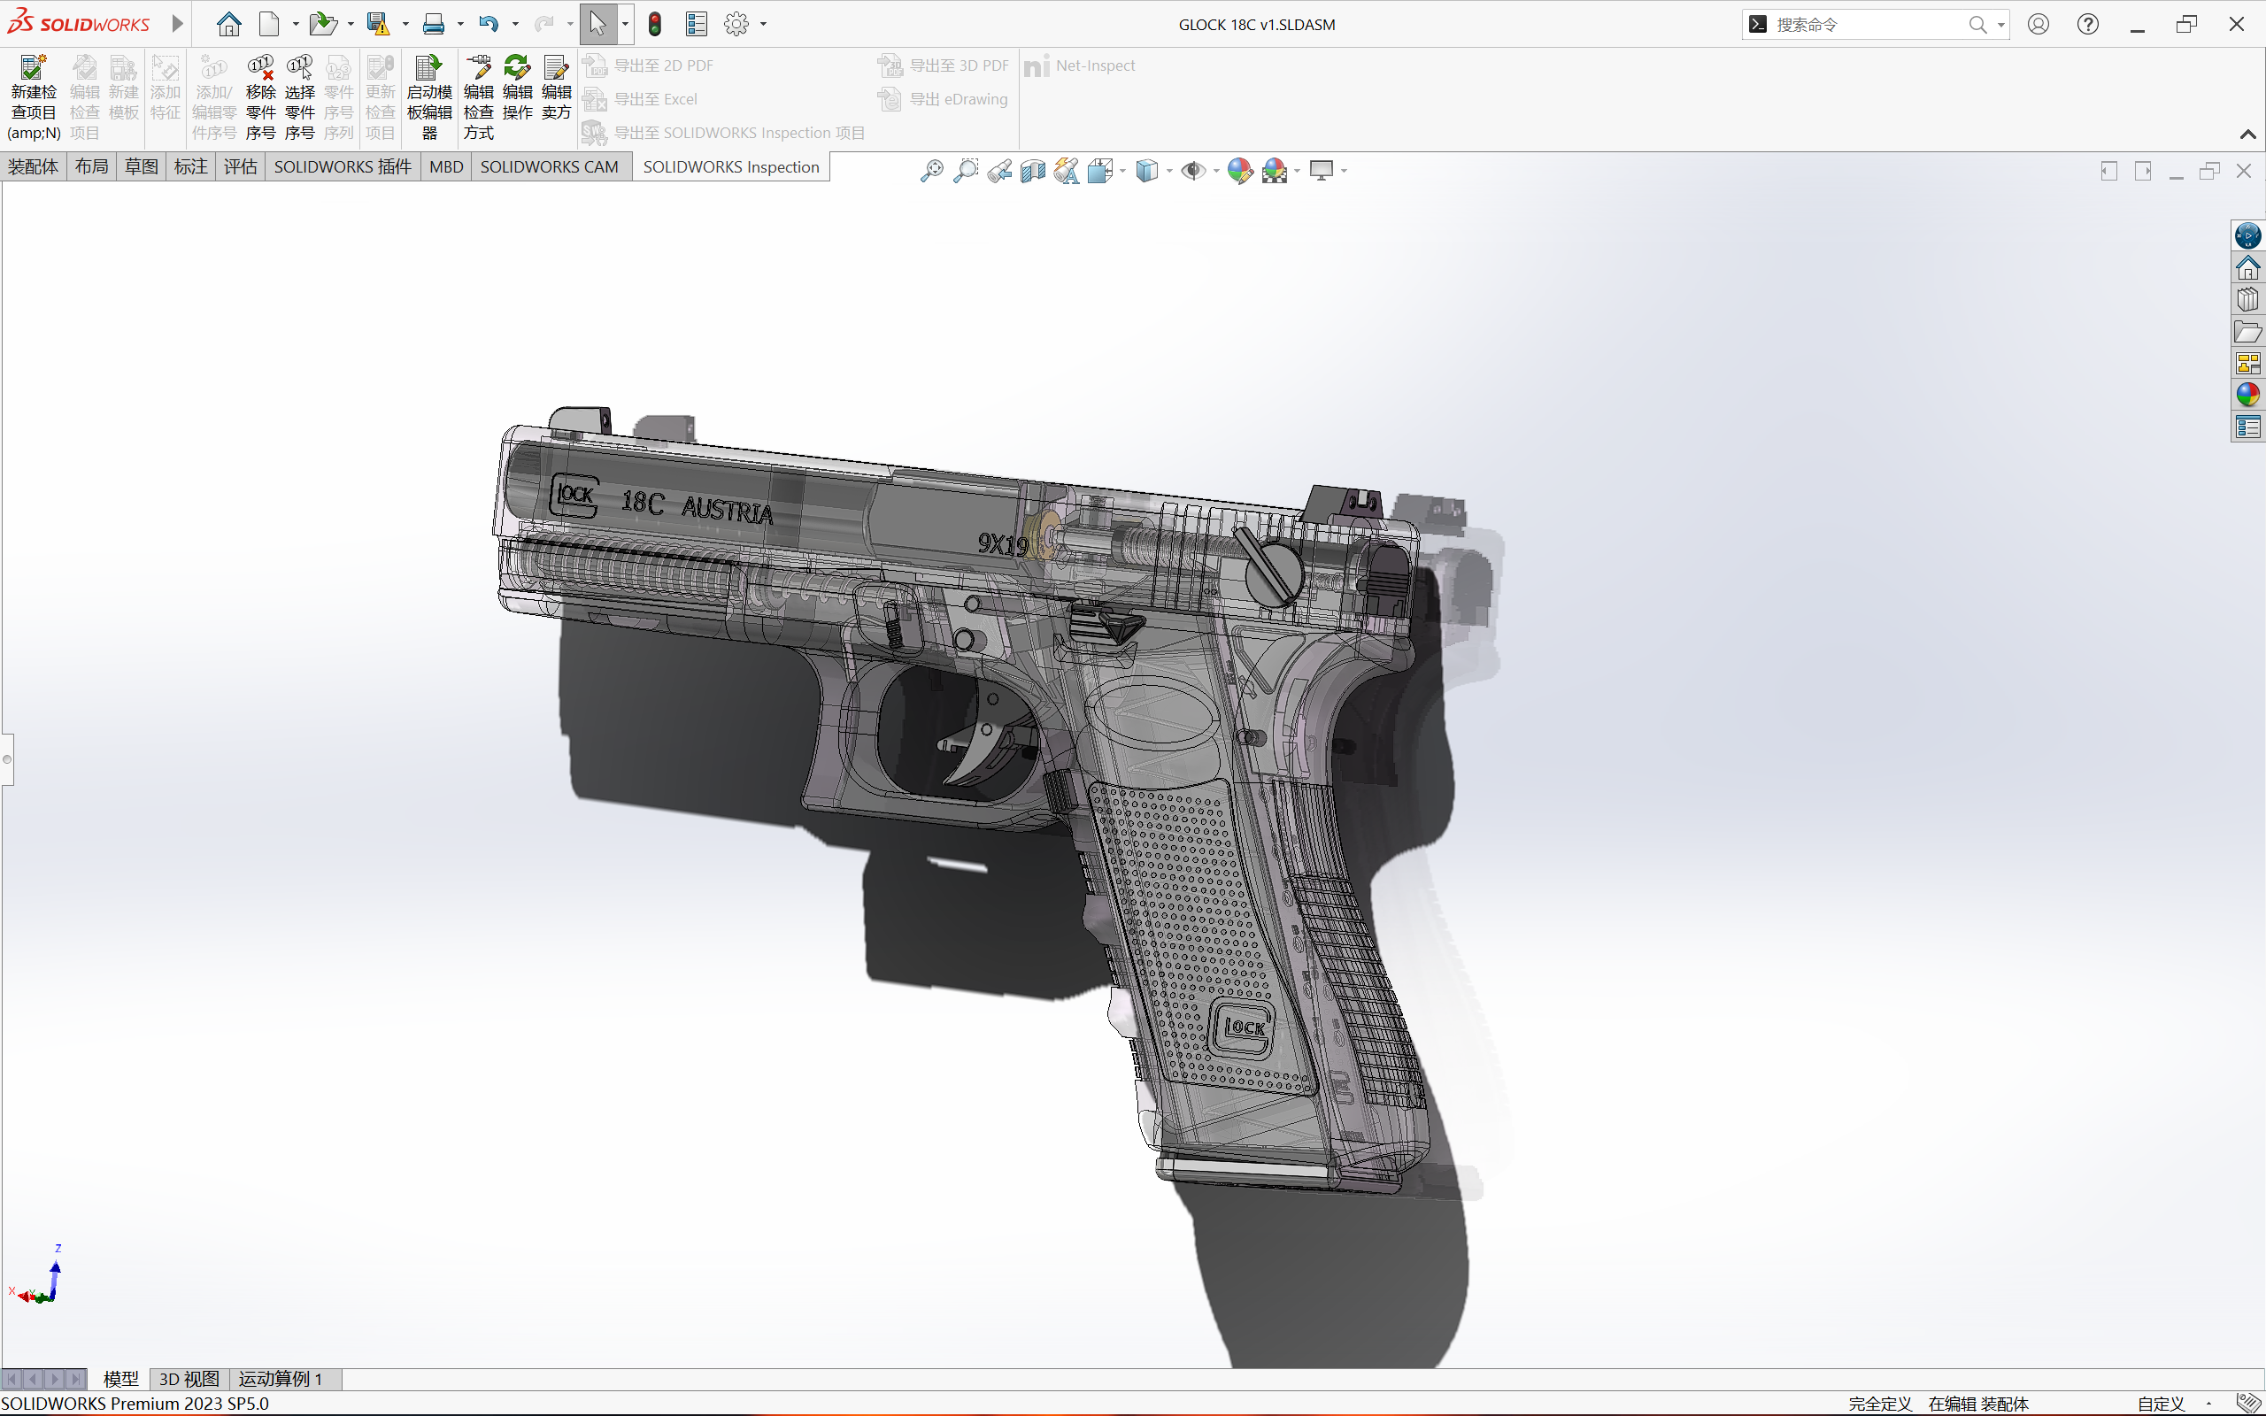Switch to the SOLIDWORKS CAM tab
The height and width of the screenshot is (1416, 2266).
point(550,166)
